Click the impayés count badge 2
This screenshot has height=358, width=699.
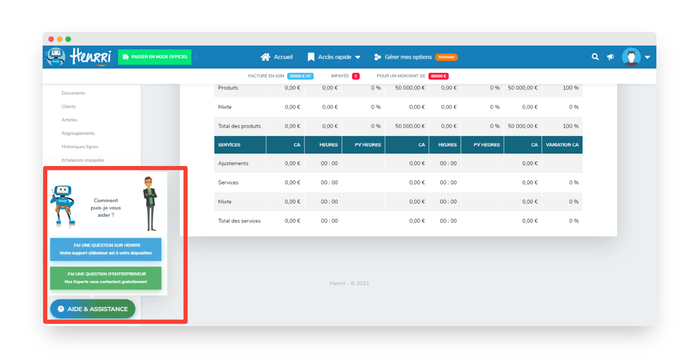[x=356, y=76]
